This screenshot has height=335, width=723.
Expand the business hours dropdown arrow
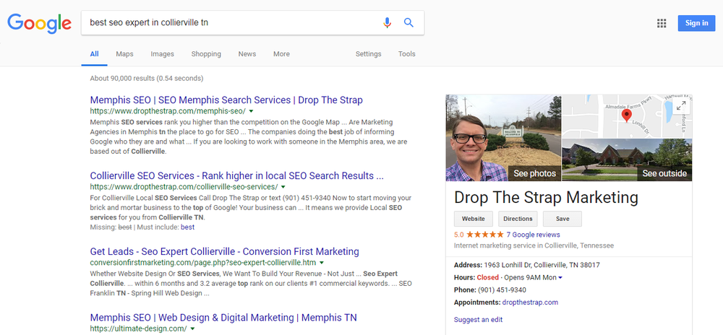[560, 278]
